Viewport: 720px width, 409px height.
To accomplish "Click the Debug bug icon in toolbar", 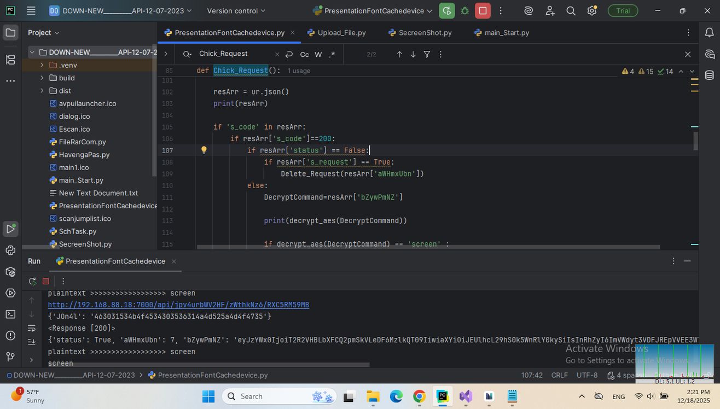I will tap(465, 11).
